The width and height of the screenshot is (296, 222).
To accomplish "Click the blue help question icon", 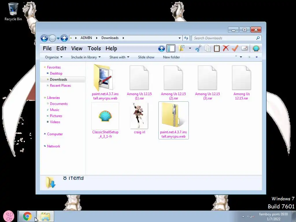I will pos(257,57).
